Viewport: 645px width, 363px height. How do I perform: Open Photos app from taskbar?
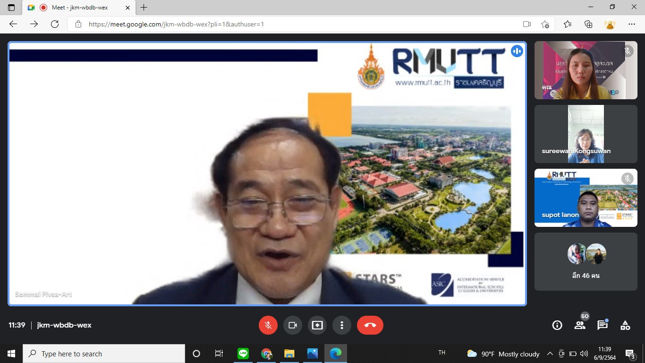point(313,354)
